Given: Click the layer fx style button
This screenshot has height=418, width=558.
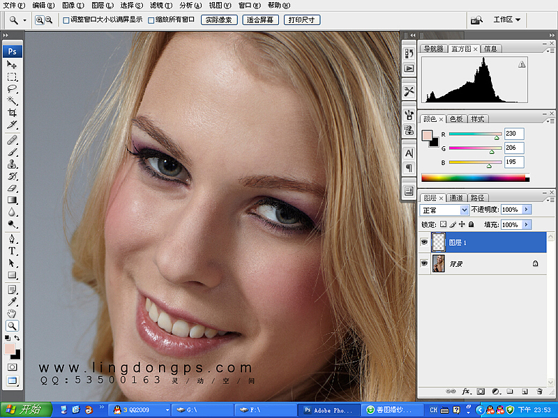Looking at the screenshot, I should point(467,392).
